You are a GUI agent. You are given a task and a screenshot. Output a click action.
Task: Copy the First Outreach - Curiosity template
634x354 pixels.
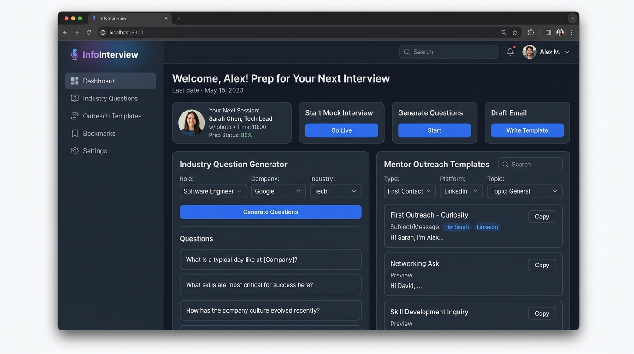click(542, 217)
